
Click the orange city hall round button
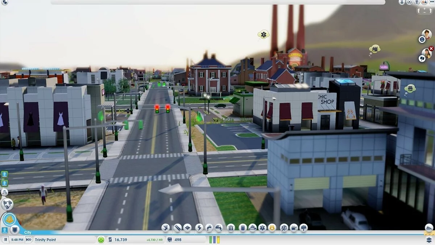[9, 220]
